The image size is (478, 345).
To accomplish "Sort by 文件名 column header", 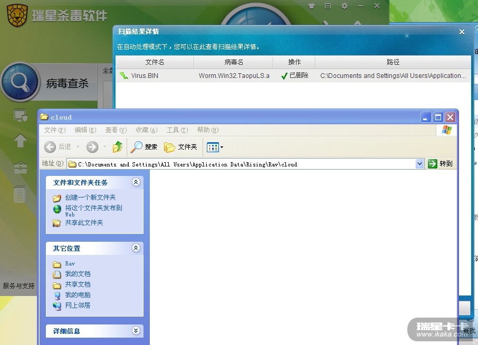I will tap(155, 62).
